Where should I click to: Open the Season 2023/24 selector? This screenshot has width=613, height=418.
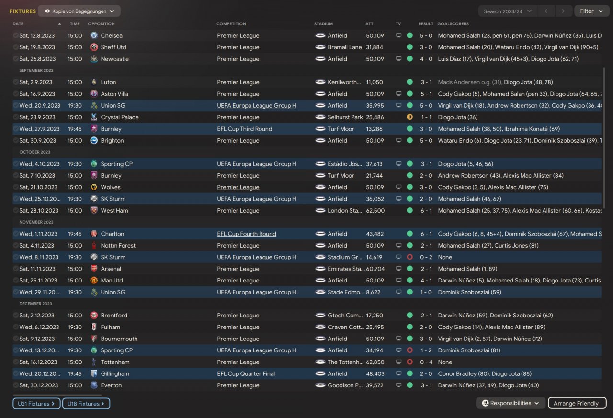click(x=507, y=11)
